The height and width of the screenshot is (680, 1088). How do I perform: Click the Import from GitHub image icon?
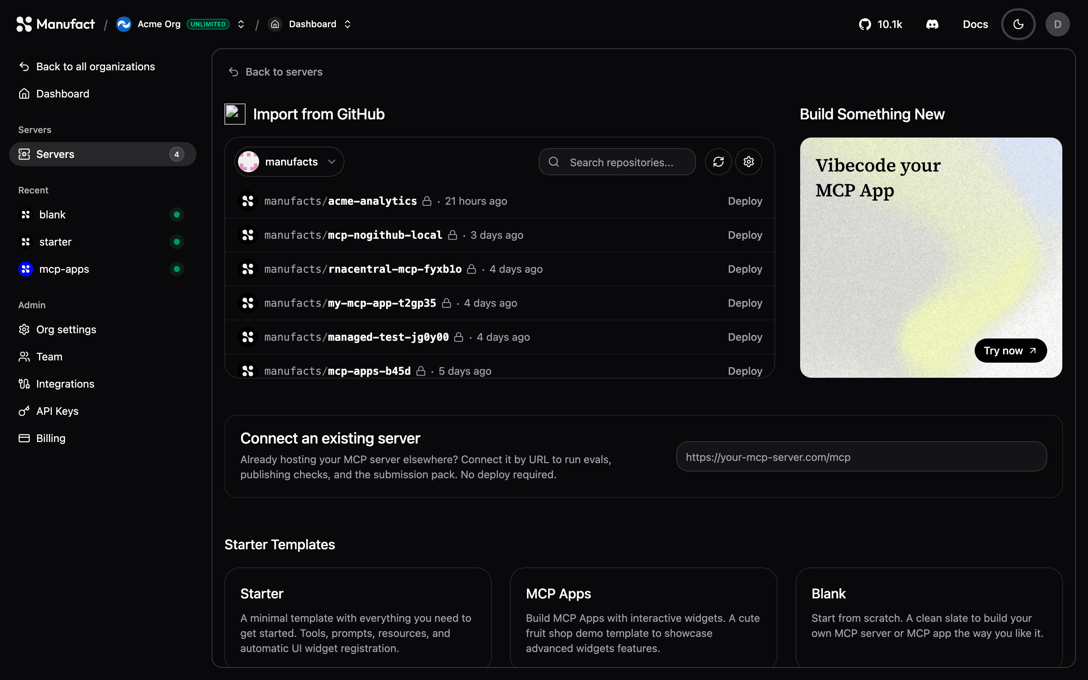coord(235,114)
